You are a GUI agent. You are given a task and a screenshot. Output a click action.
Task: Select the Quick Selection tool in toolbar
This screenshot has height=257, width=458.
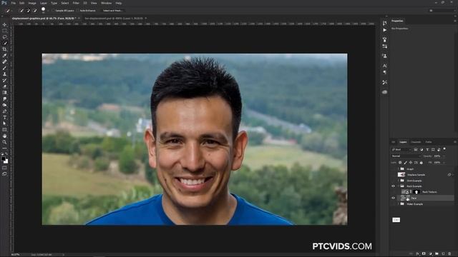(4, 43)
